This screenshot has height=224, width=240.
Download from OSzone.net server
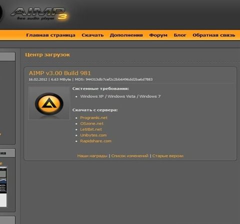pos(91,124)
